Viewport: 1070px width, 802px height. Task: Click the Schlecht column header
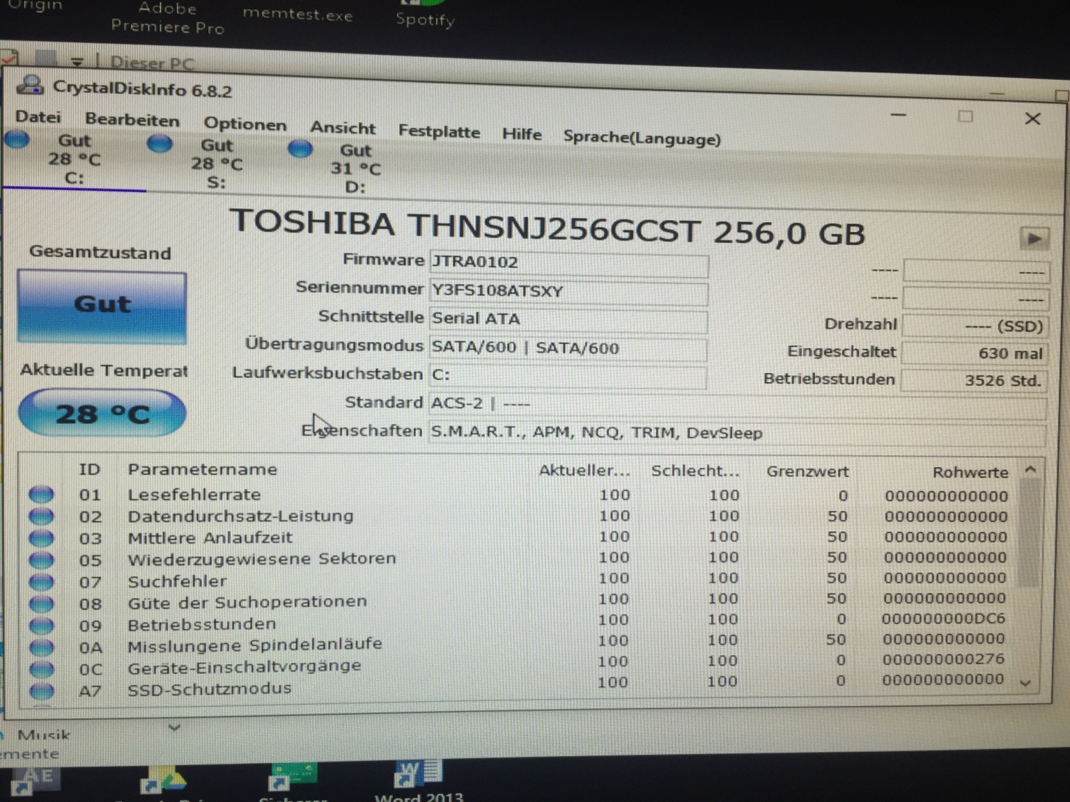[695, 471]
